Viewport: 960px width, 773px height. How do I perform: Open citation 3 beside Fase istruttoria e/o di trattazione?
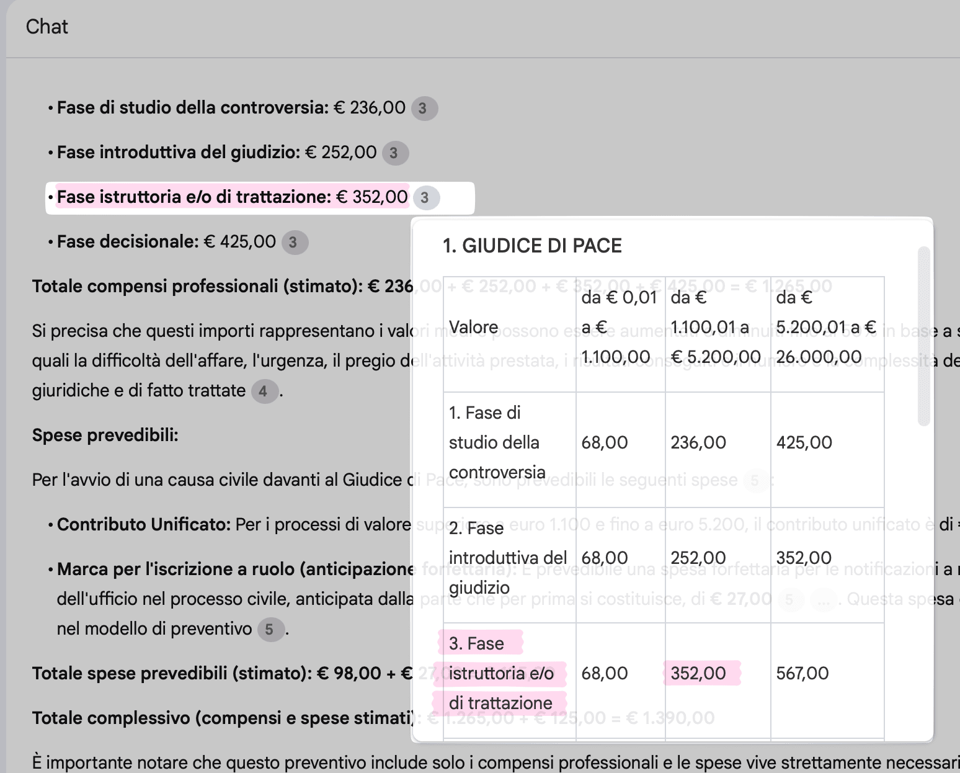(426, 198)
